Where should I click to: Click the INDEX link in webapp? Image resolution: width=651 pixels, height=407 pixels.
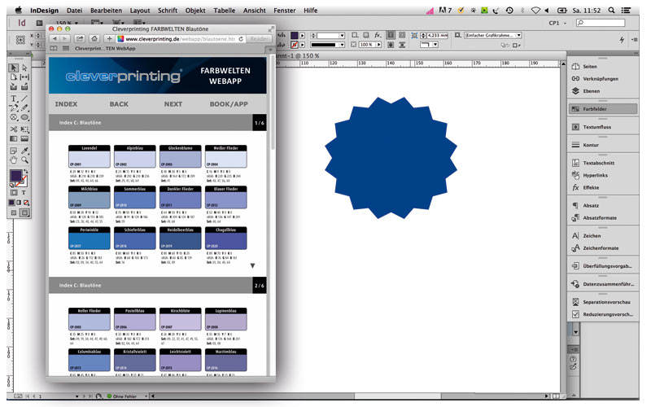[x=66, y=104]
